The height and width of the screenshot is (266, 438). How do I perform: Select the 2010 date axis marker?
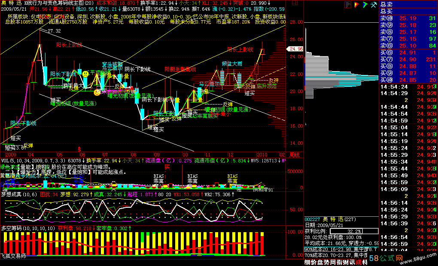(x=262, y=155)
